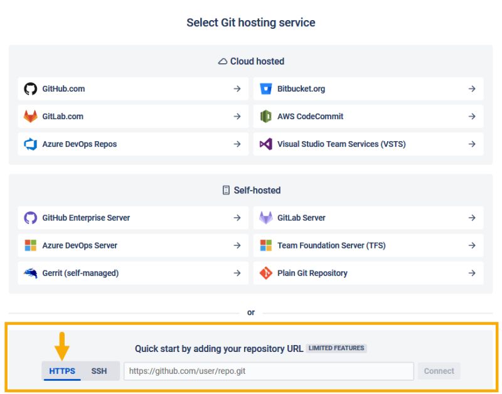Click the Plain Git Repository flame icon
The height and width of the screenshot is (394, 502).
[x=265, y=273]
